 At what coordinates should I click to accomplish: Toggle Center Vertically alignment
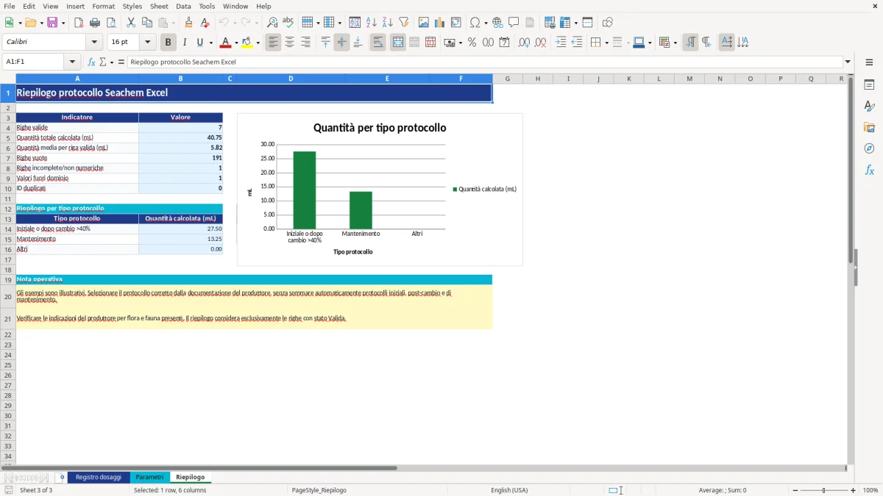[341, 43]
